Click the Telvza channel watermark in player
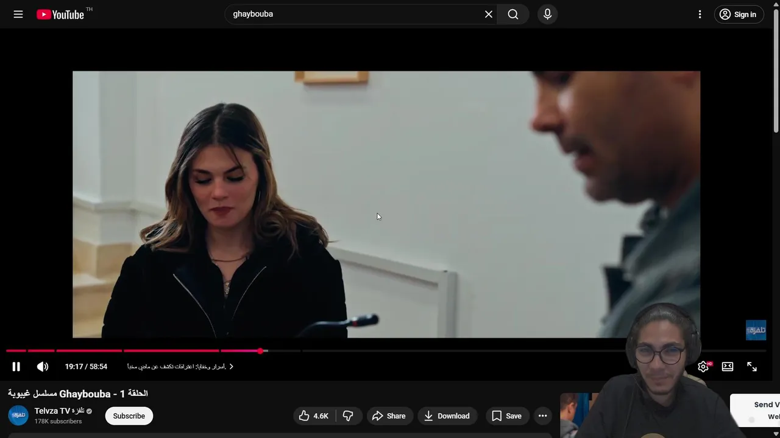The height and width of the screenshot is (438, 780). tap(756, 330)
